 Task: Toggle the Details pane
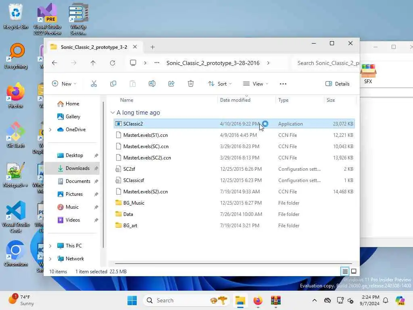(x=338, y=84)
